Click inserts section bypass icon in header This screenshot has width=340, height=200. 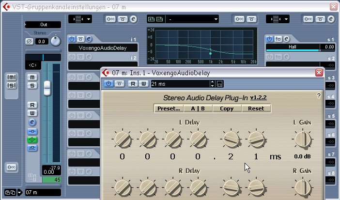coord(123,19)
